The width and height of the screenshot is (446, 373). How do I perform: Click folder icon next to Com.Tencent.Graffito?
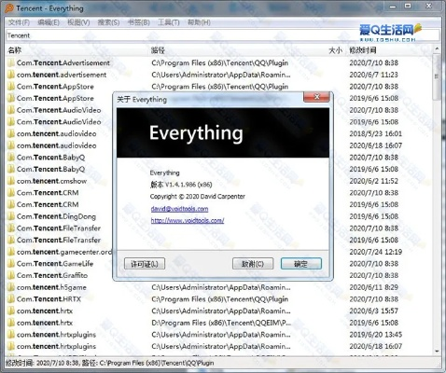coord(11,275)
